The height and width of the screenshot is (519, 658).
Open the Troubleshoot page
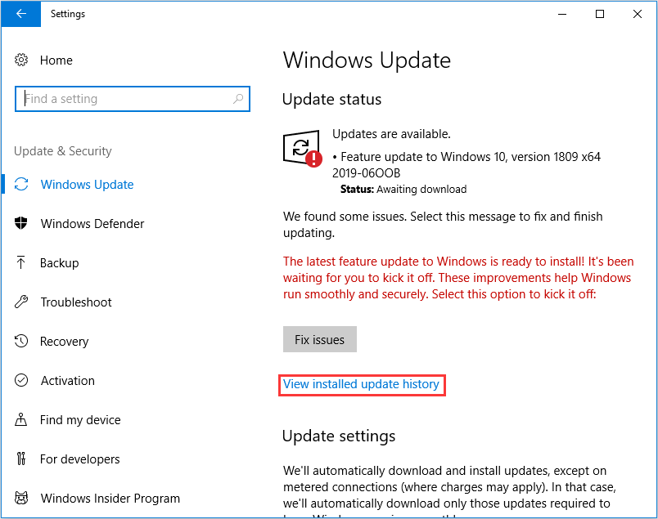[x=76, y=302]
